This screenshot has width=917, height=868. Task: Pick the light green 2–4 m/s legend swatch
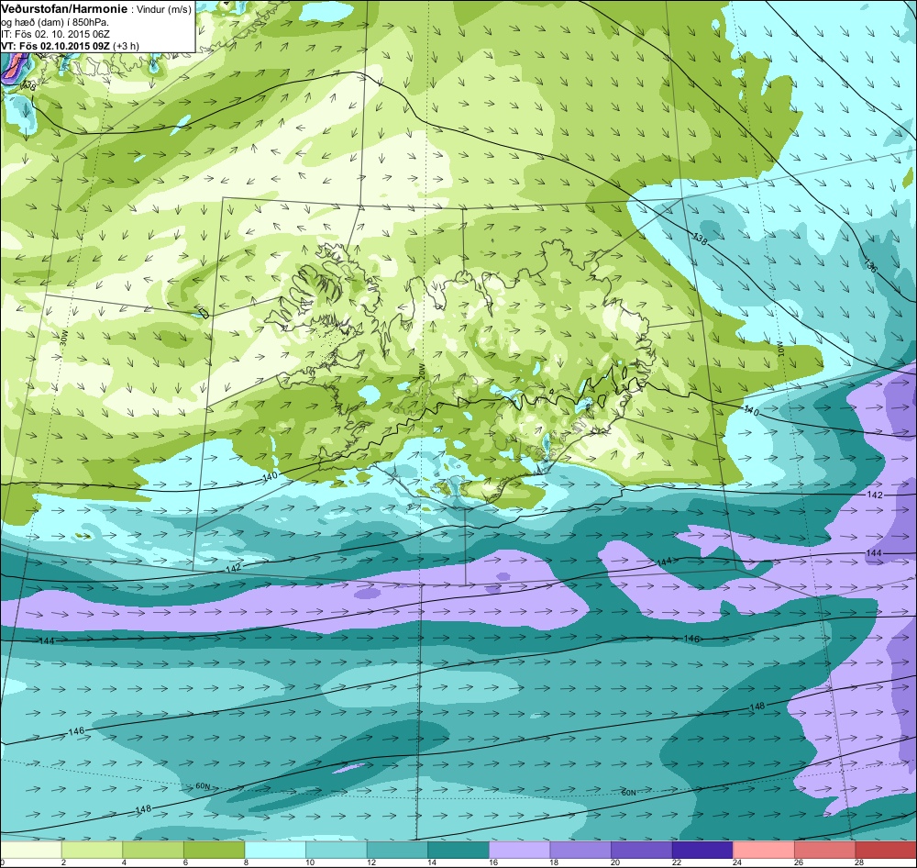tap(92, 850)
